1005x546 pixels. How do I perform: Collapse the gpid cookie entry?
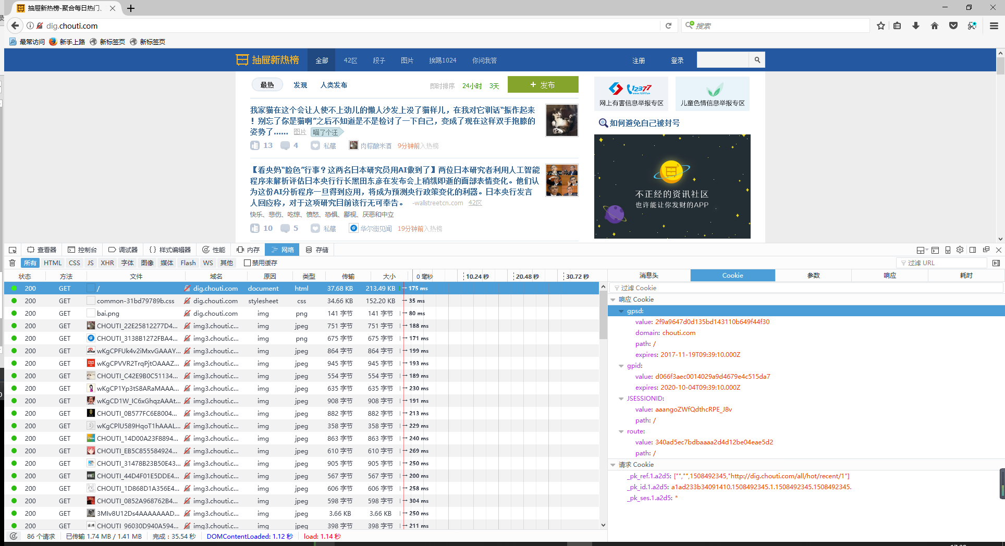point(621,366)
